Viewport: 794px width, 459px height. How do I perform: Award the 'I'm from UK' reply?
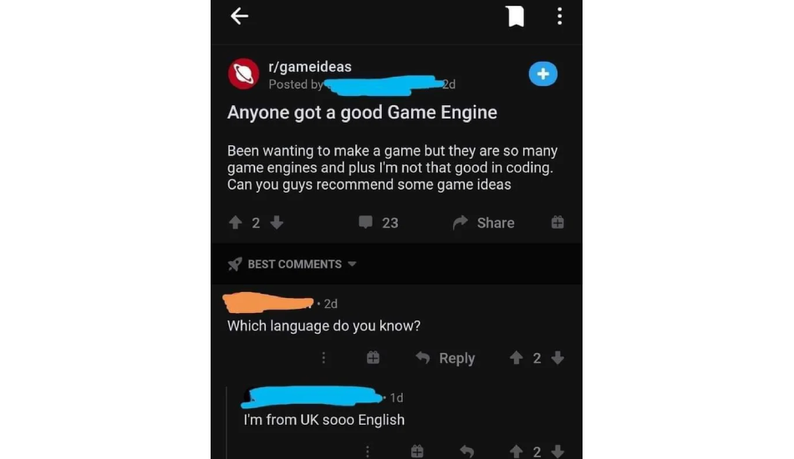click(417, 451)
